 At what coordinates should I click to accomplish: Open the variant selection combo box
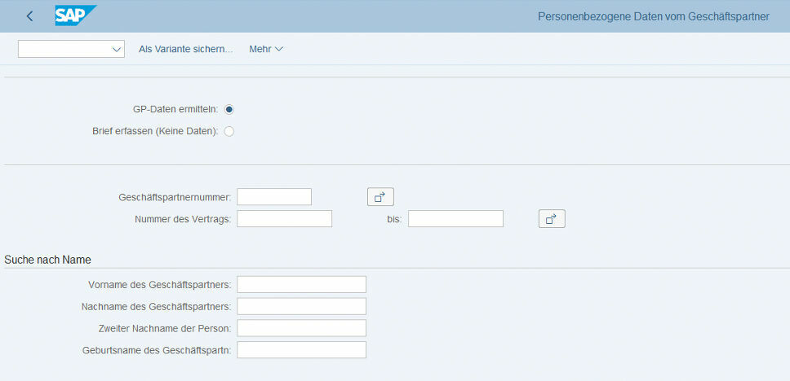71,49
